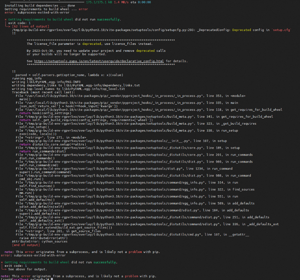Click the "json_out['return_val'] = hook(...)" line
300x280 pixels.
click(68, 106)
